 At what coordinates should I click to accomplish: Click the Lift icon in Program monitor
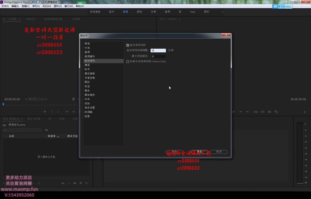tap(256, 112)
